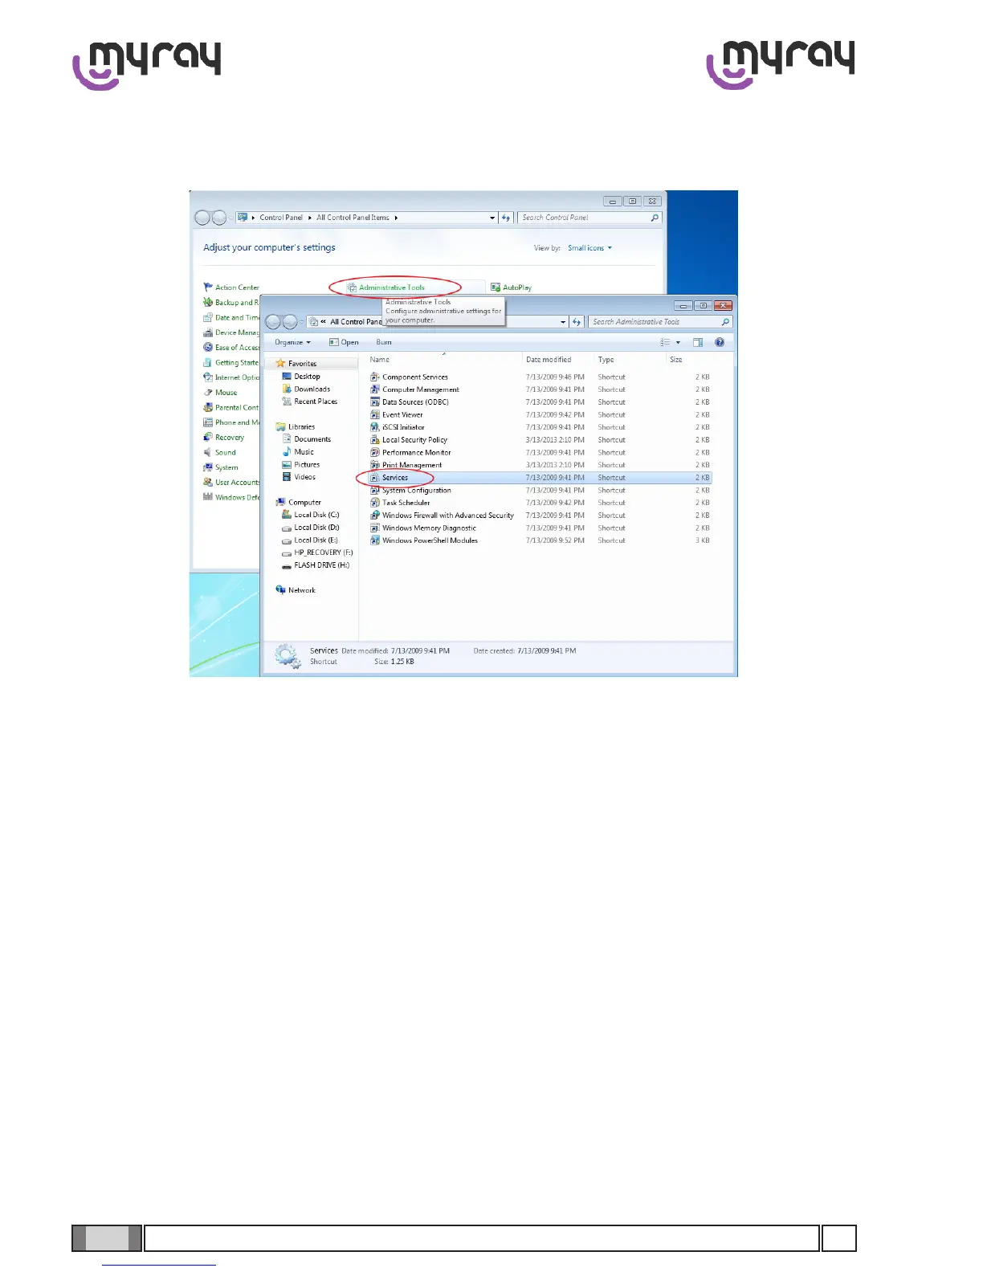Open Computer Management in Administrative Tools
This screenshot has width=983, height=1272.
414,389
